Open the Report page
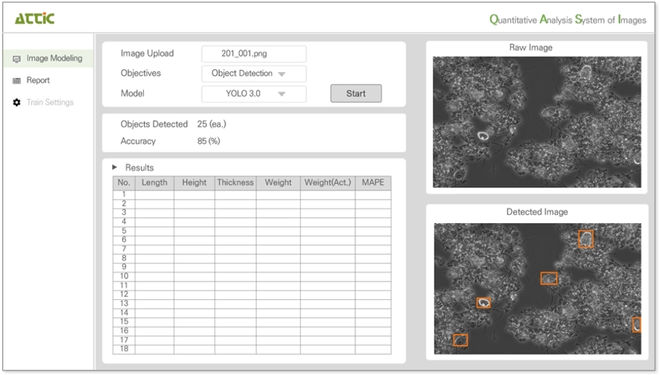Screen dimensions: 660x375 click(x=38, y=80)
